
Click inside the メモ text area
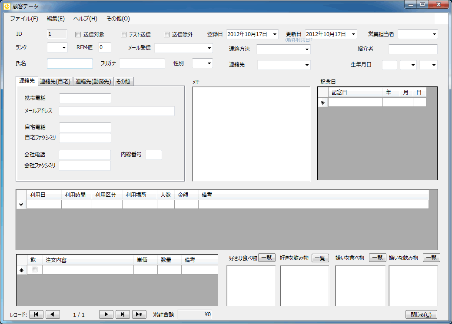[x=251, y=134]
